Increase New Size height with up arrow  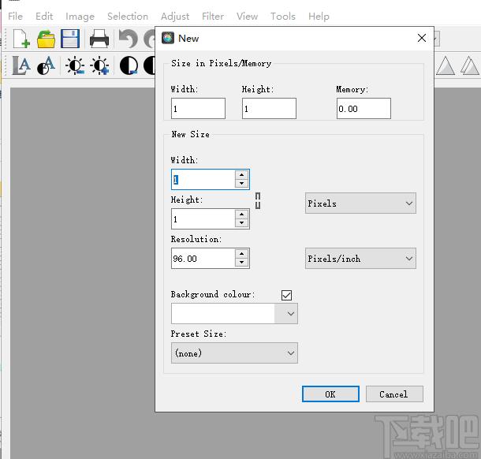pos(242,215)
